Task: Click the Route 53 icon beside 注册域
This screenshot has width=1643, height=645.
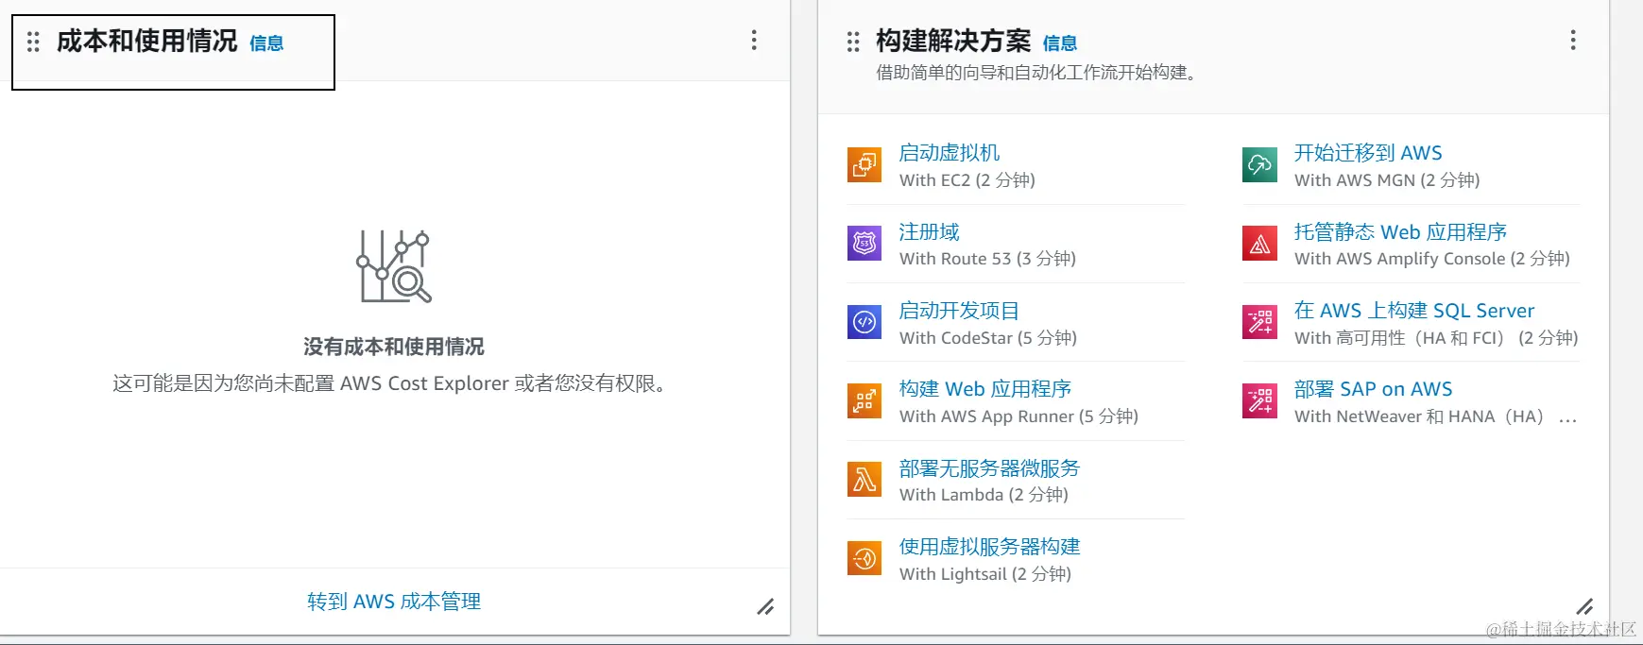Action: point(864,244)
